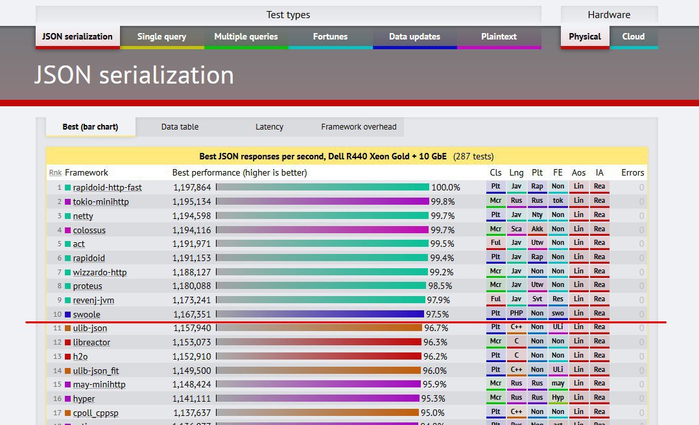This screenshot has height=425, width=699.
Task: Click the Errors column header
Action: (x=633, y=173)
